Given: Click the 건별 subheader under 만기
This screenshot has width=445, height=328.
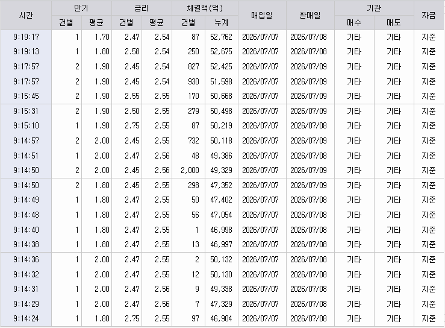Looking at the screenshot, I should click(x=66, y=22).
